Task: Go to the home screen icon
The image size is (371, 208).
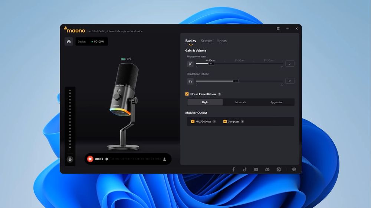Action: [x=69, y=41]
